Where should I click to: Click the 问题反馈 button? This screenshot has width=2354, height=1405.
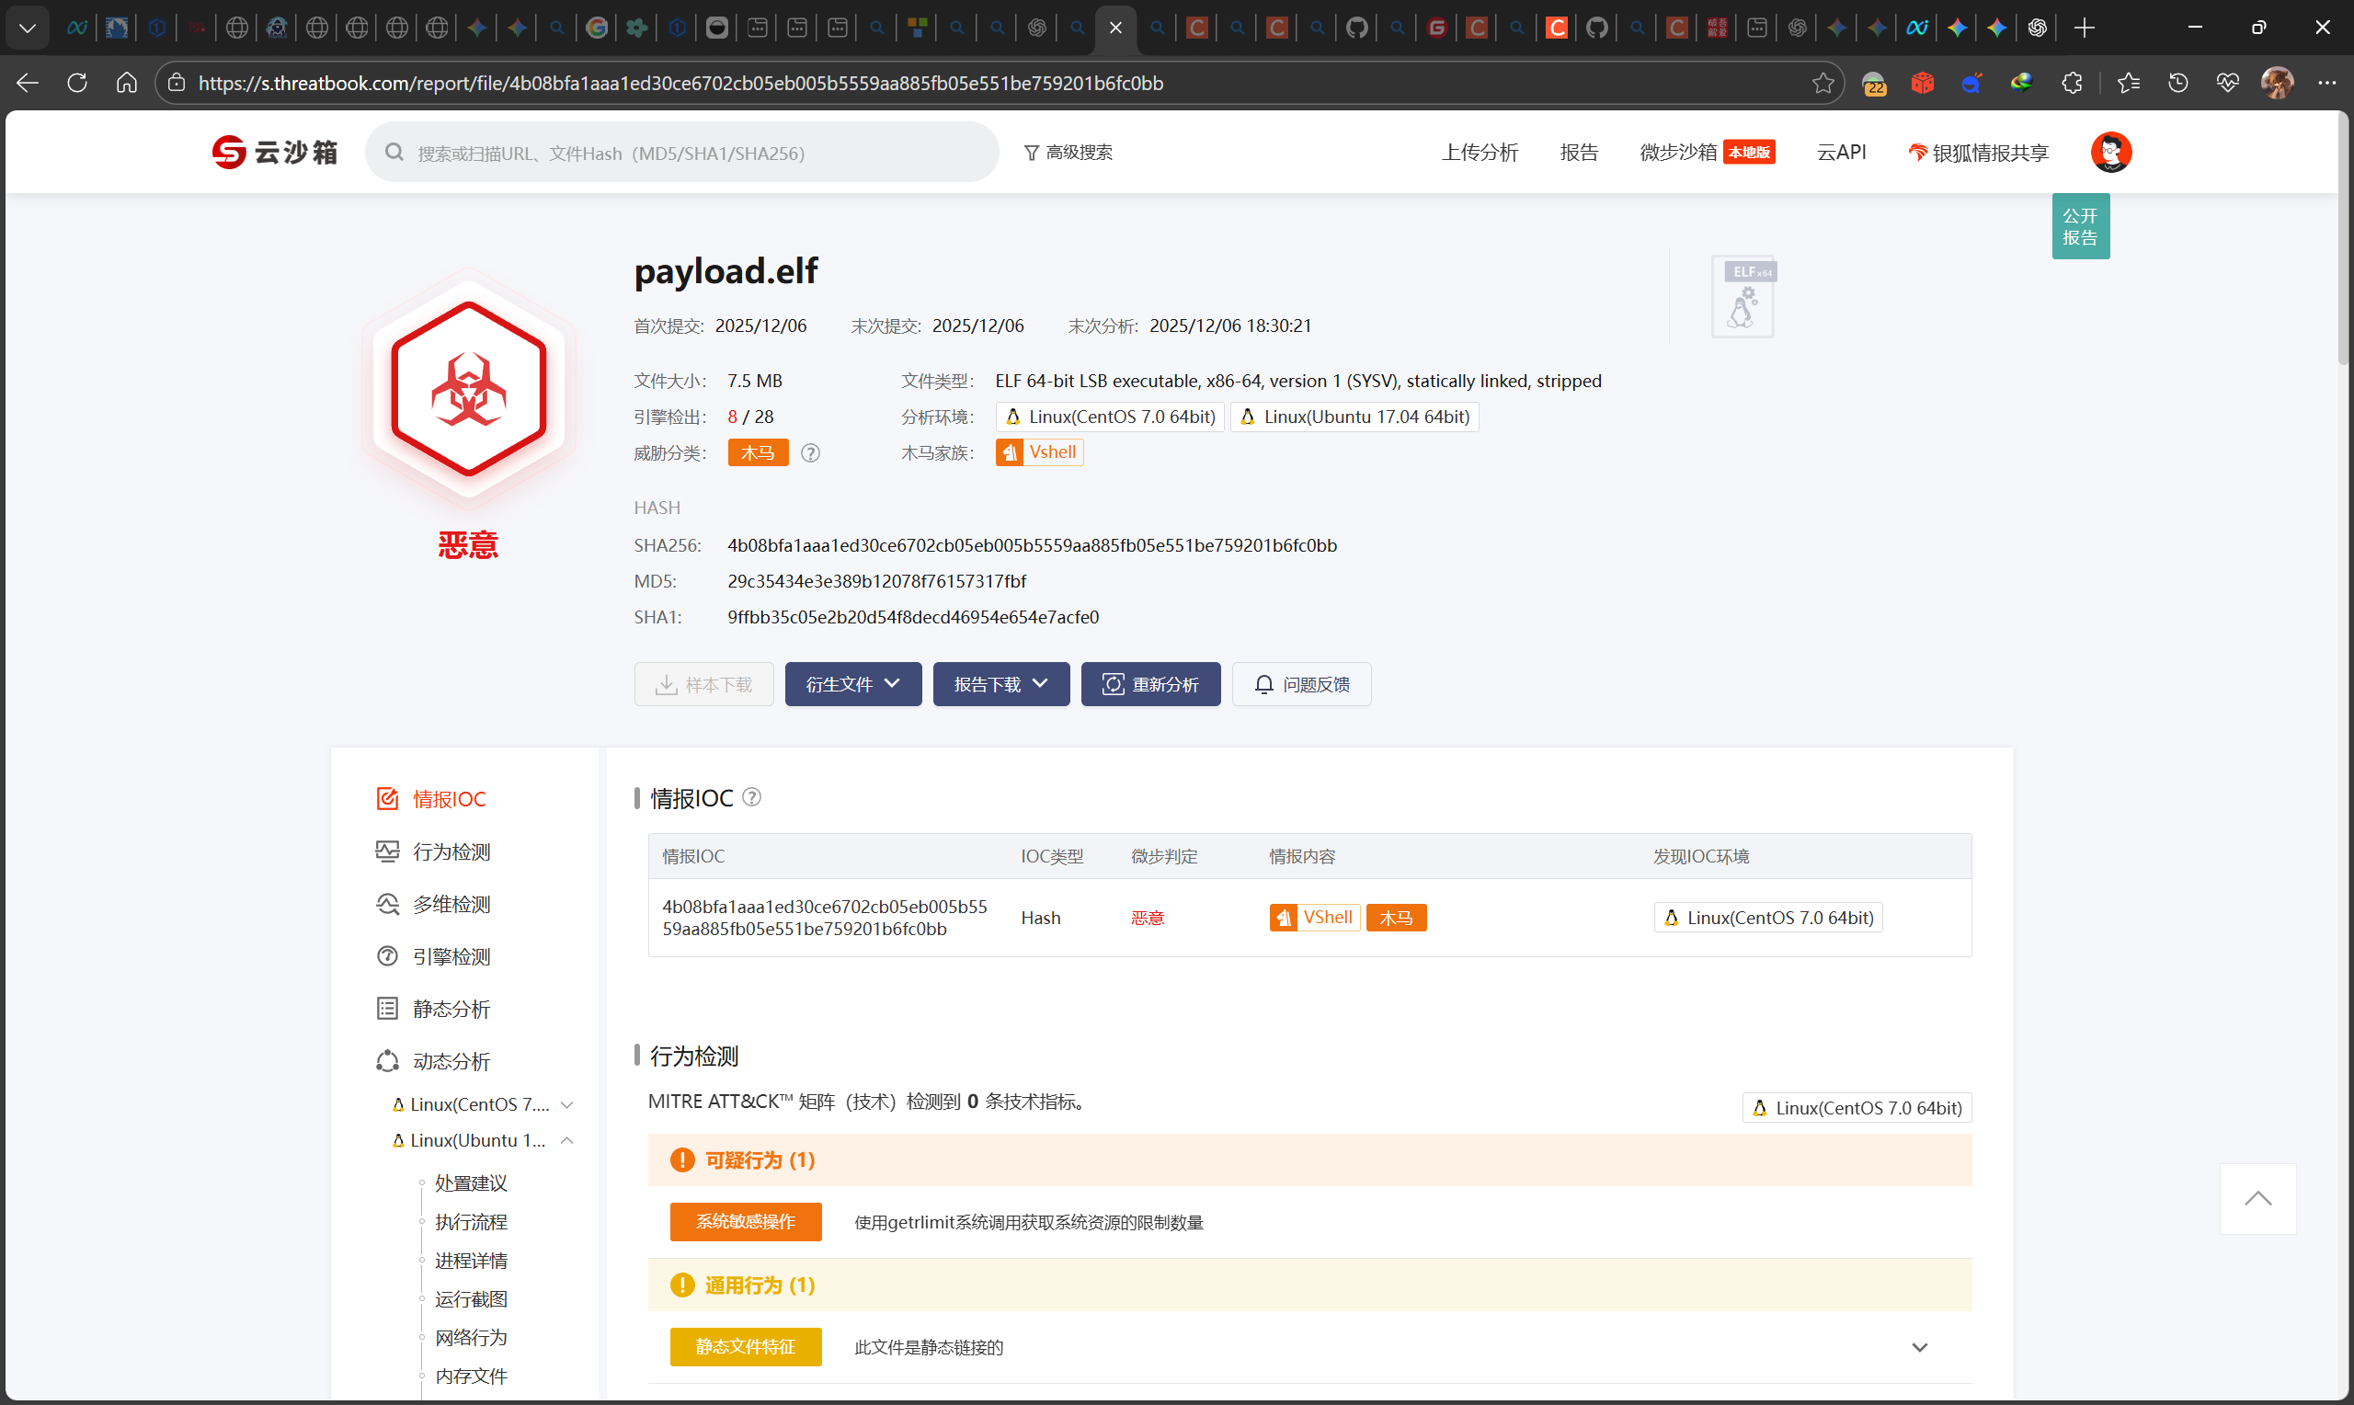click(1300, 683)
